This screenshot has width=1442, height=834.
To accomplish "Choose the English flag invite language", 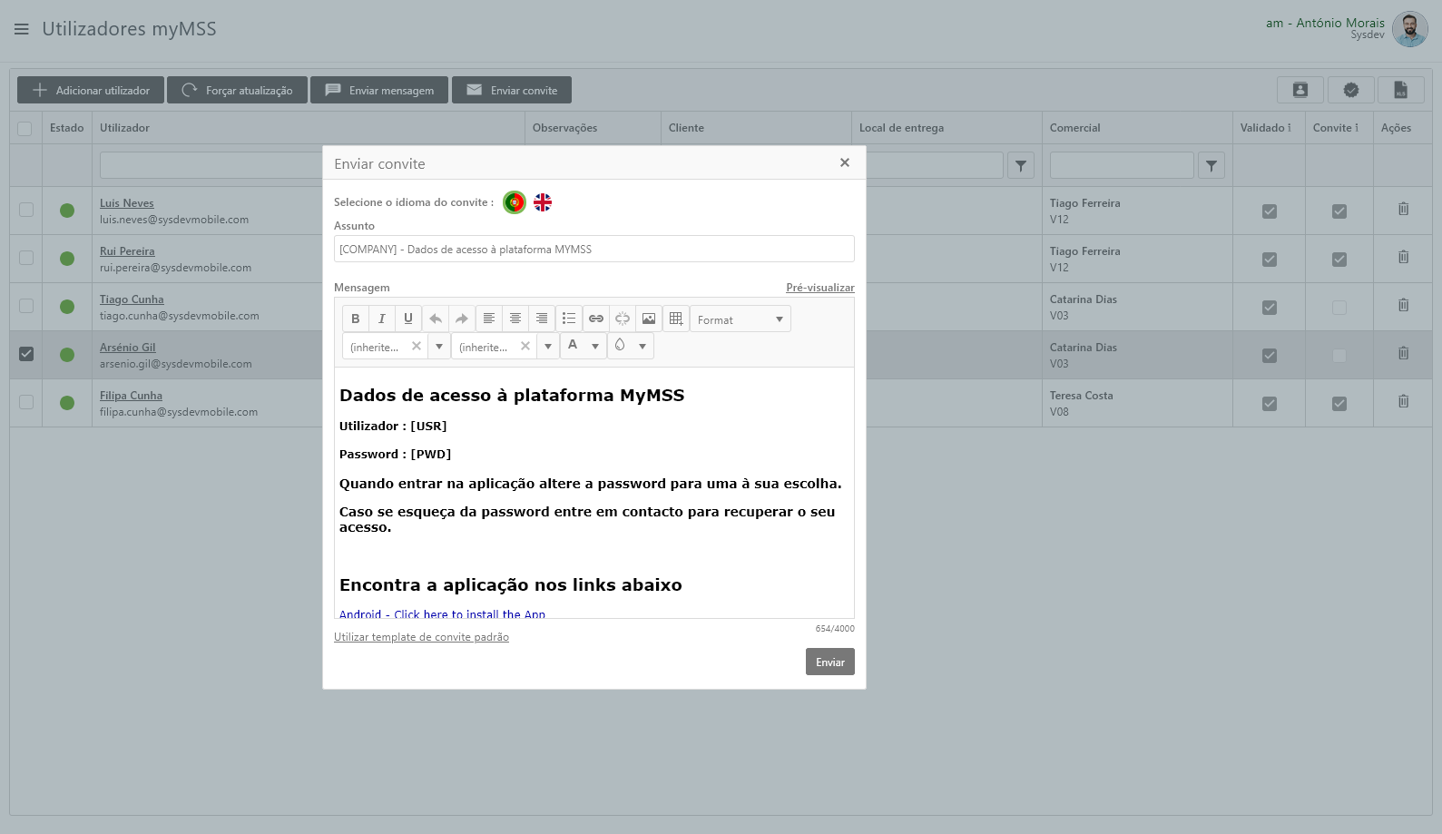I will tap(543, 202).
